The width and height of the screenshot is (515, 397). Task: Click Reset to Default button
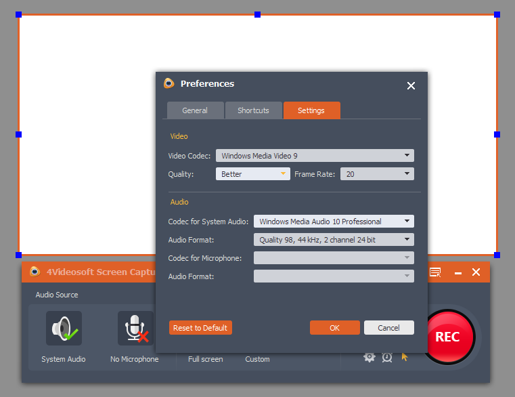tap(200, 328)
